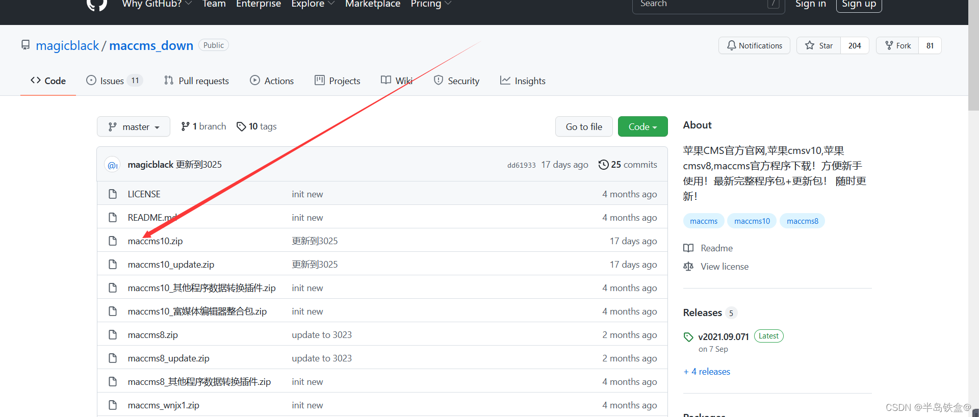This screenshot has height=417, width=979.
Task: Click the Go to file button
Action: tap(584, 126)
